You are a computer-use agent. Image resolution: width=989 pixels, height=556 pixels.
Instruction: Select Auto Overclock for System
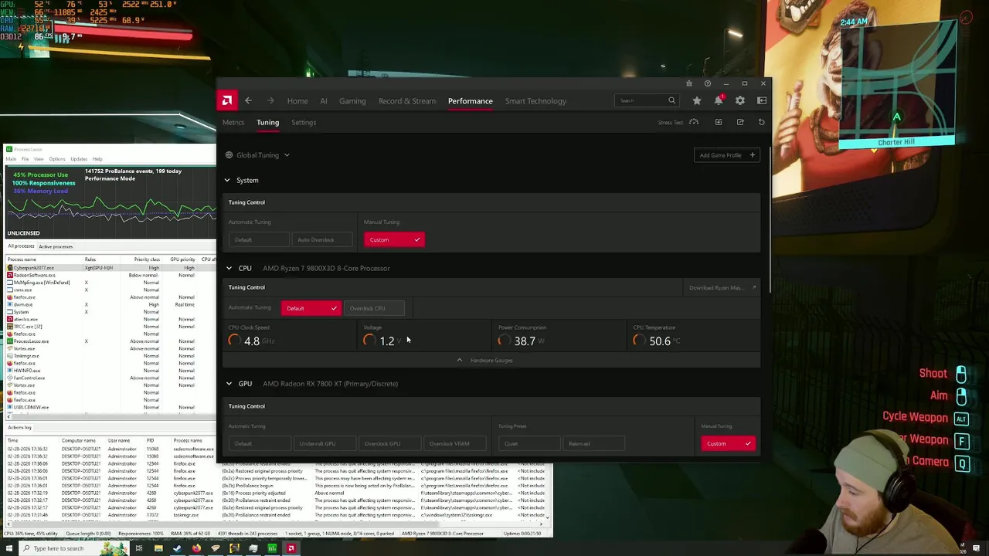click(x=321, y=239)
